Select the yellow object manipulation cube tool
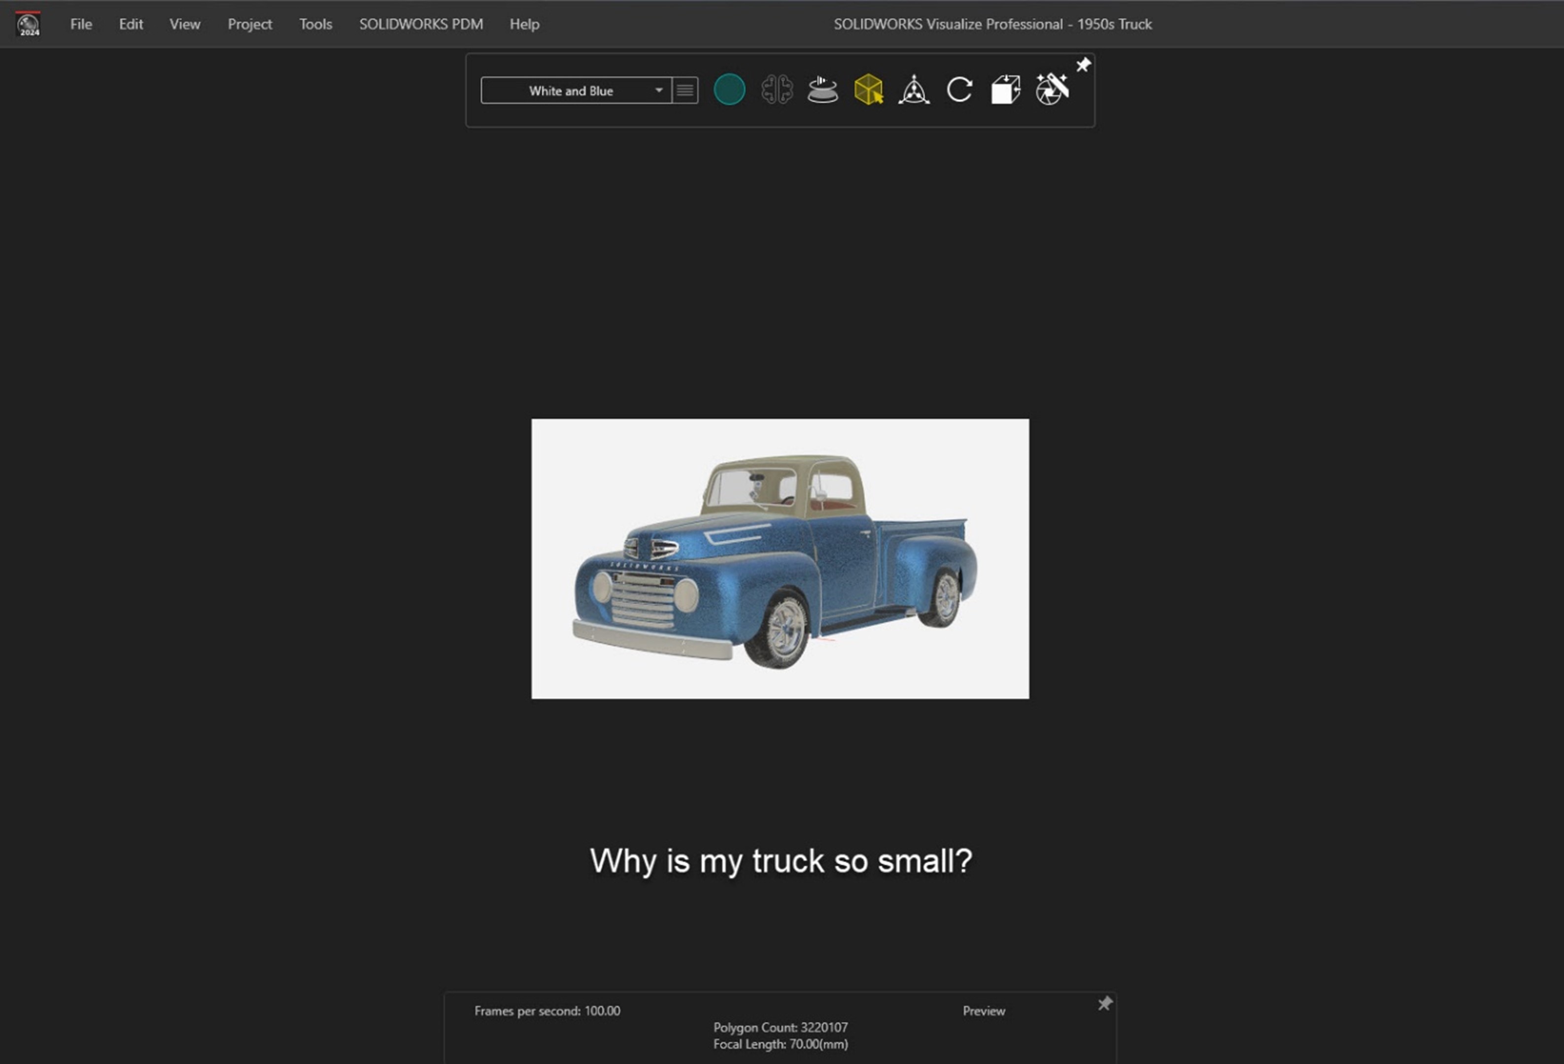The height and width of the screenshot is (1064, 1564). [x=868, y=88]
